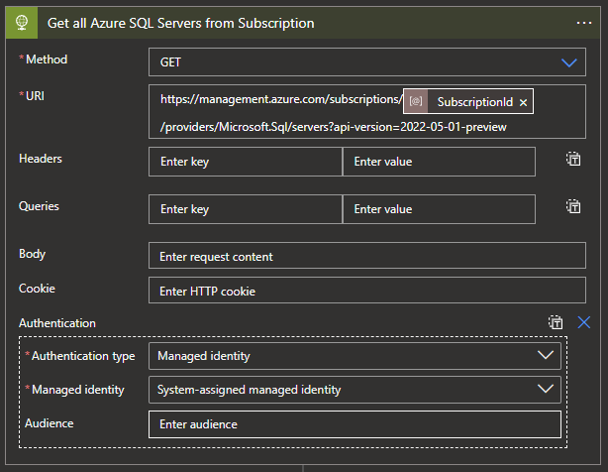Switch Queries to text mode icon

coord(573,206)
